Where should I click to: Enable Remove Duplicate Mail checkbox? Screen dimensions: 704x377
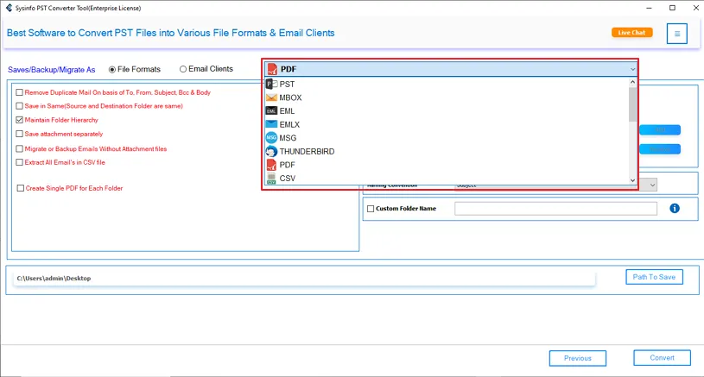coord(19,92)
